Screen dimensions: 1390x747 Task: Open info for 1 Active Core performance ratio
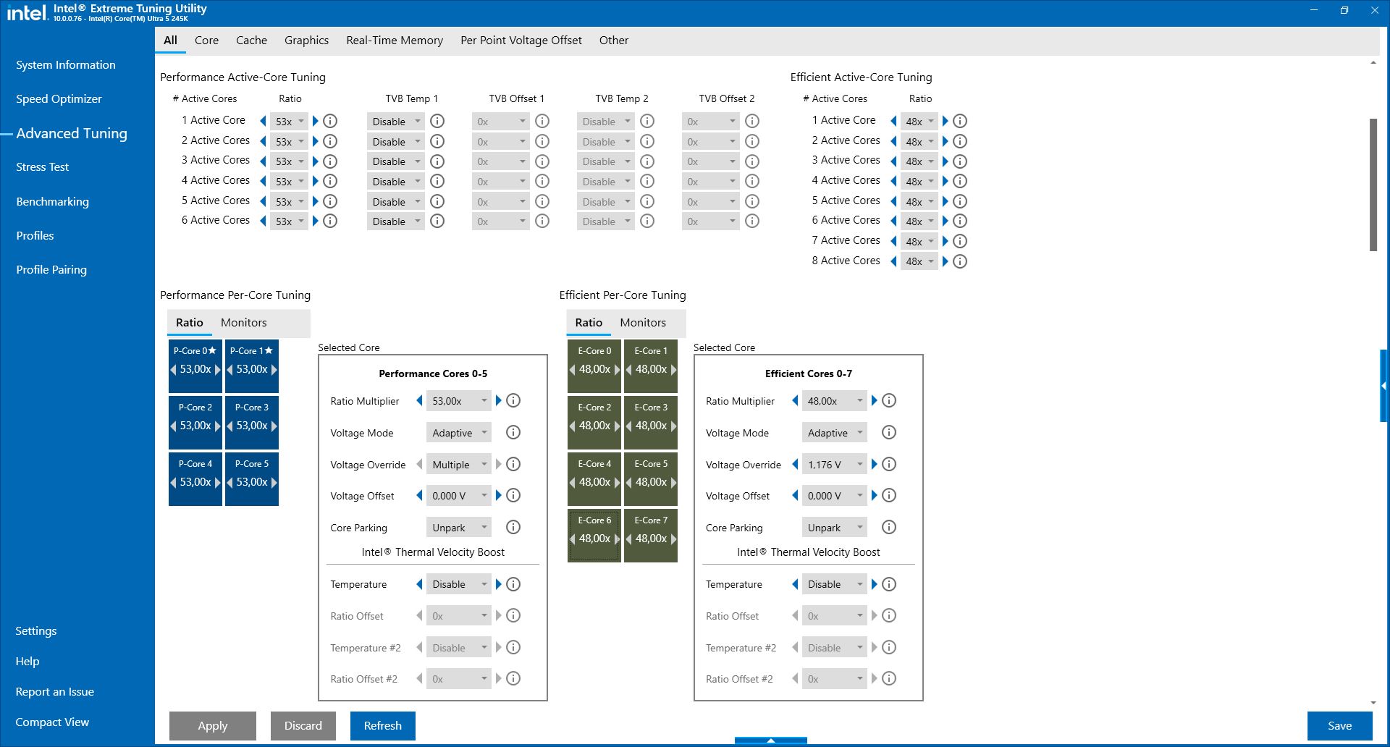tap(330, 121)
